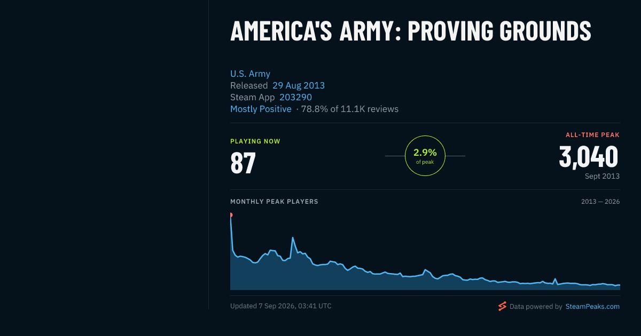Open the U.S. Army developer link
The width and height of the screenshot is (641, 336).
click(x=250, y=74)
